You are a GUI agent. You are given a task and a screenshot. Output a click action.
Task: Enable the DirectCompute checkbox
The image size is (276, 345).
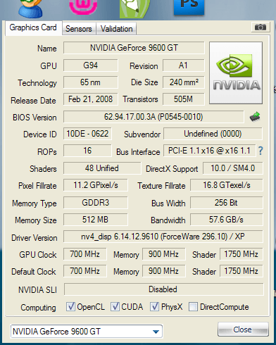pos(193,306)
